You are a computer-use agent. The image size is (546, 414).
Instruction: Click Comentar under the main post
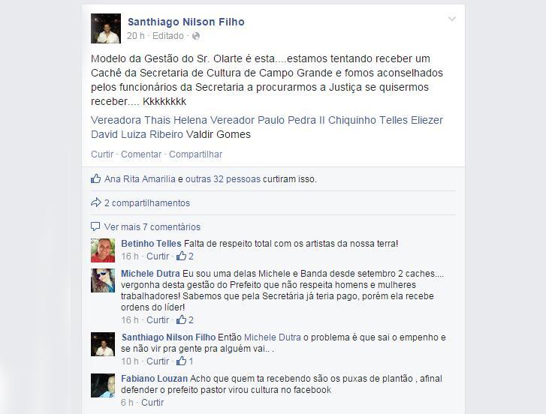point(141,154)
